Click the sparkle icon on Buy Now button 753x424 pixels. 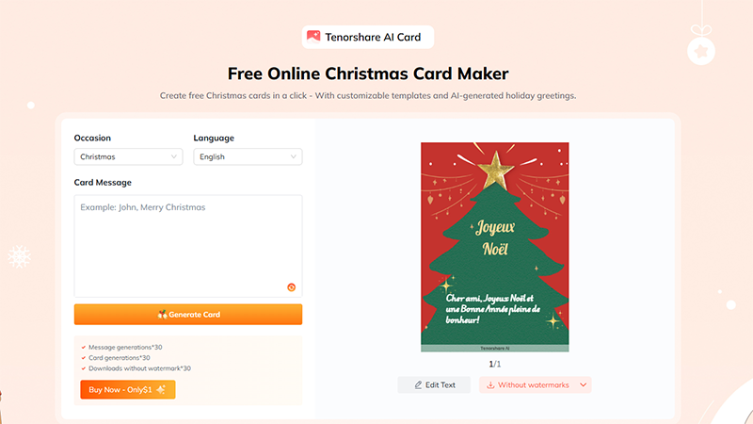coord(161,389)
